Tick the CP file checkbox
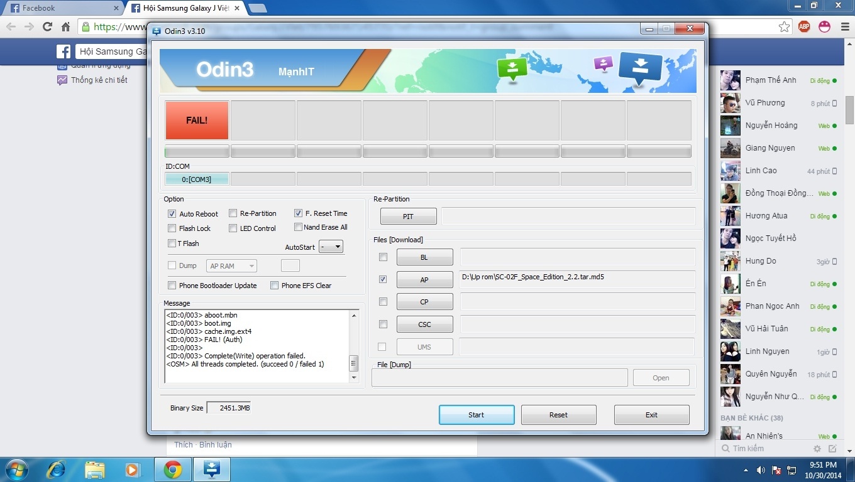The image size is (855, 482). click(383, 302)
